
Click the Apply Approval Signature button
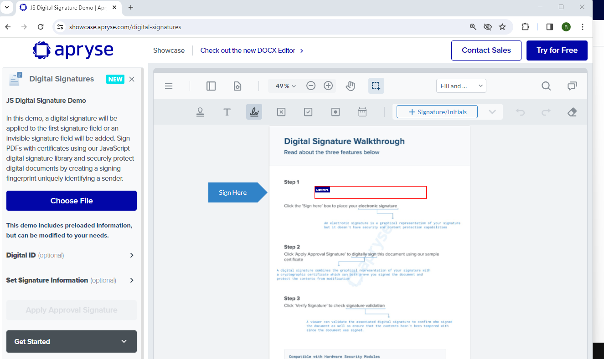click(72, 310)
